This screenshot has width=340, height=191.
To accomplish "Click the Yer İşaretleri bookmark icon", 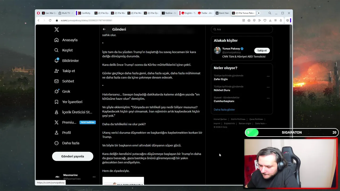I will pos(56,102).
